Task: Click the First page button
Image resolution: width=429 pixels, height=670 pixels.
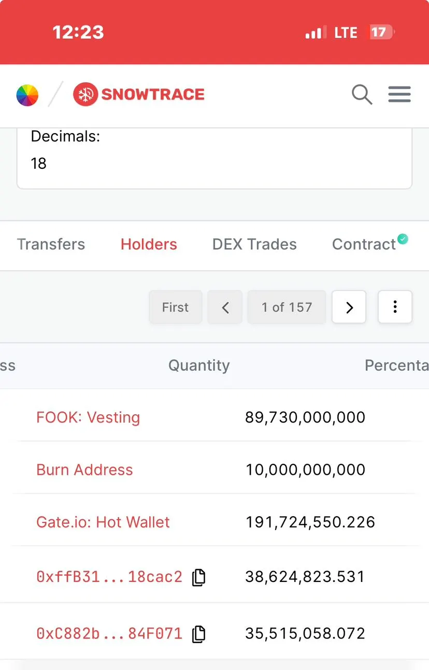Action: point(176,307)
